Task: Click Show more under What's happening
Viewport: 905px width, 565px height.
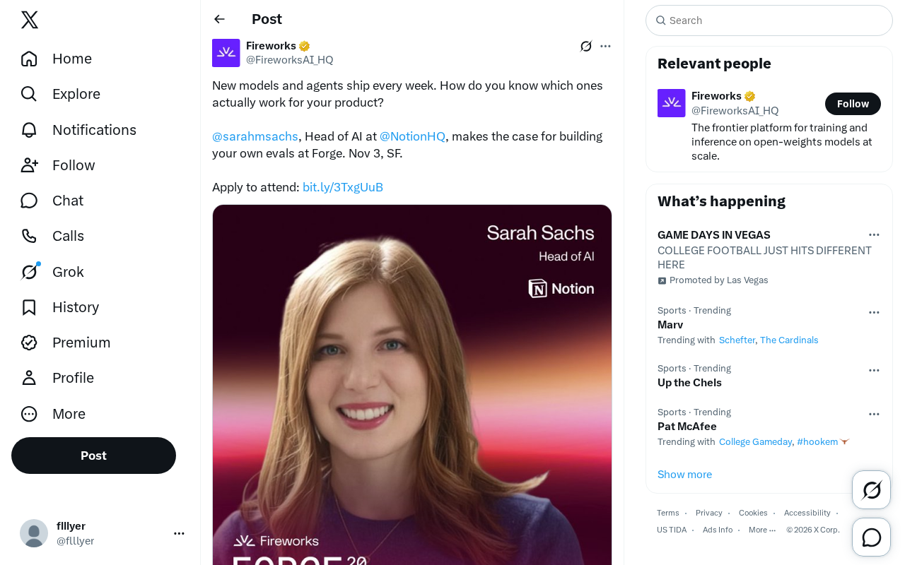Action: [x=684, y=475]
